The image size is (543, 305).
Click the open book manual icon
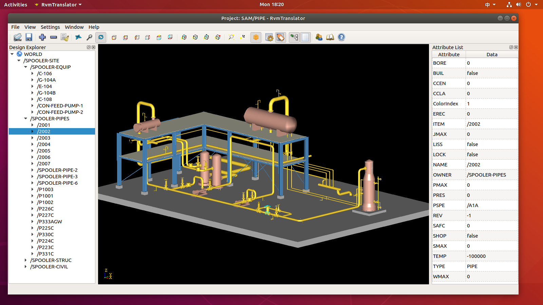coord(330,37)
